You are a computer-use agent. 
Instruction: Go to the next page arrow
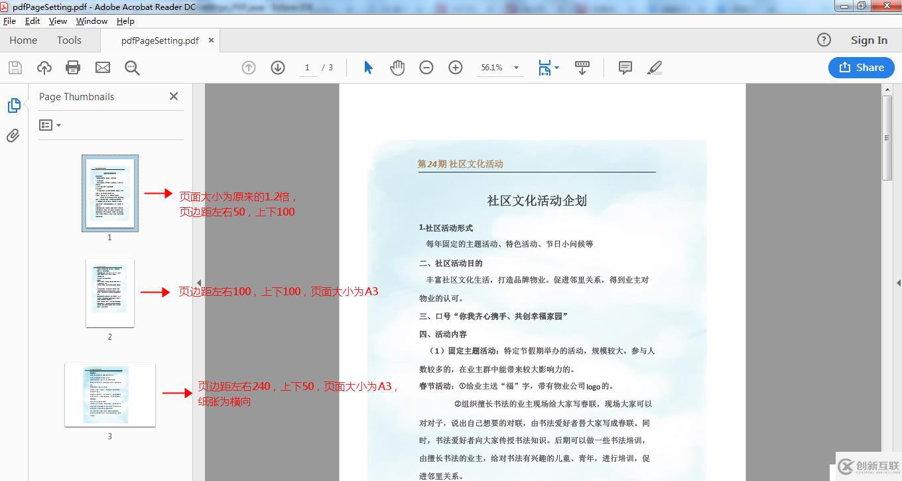[x=278, y=68]
